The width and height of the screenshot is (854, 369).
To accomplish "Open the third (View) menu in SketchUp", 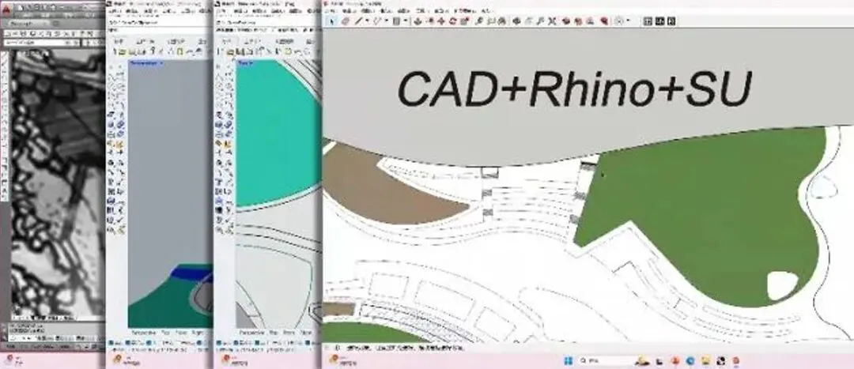I will click(367, 10).
